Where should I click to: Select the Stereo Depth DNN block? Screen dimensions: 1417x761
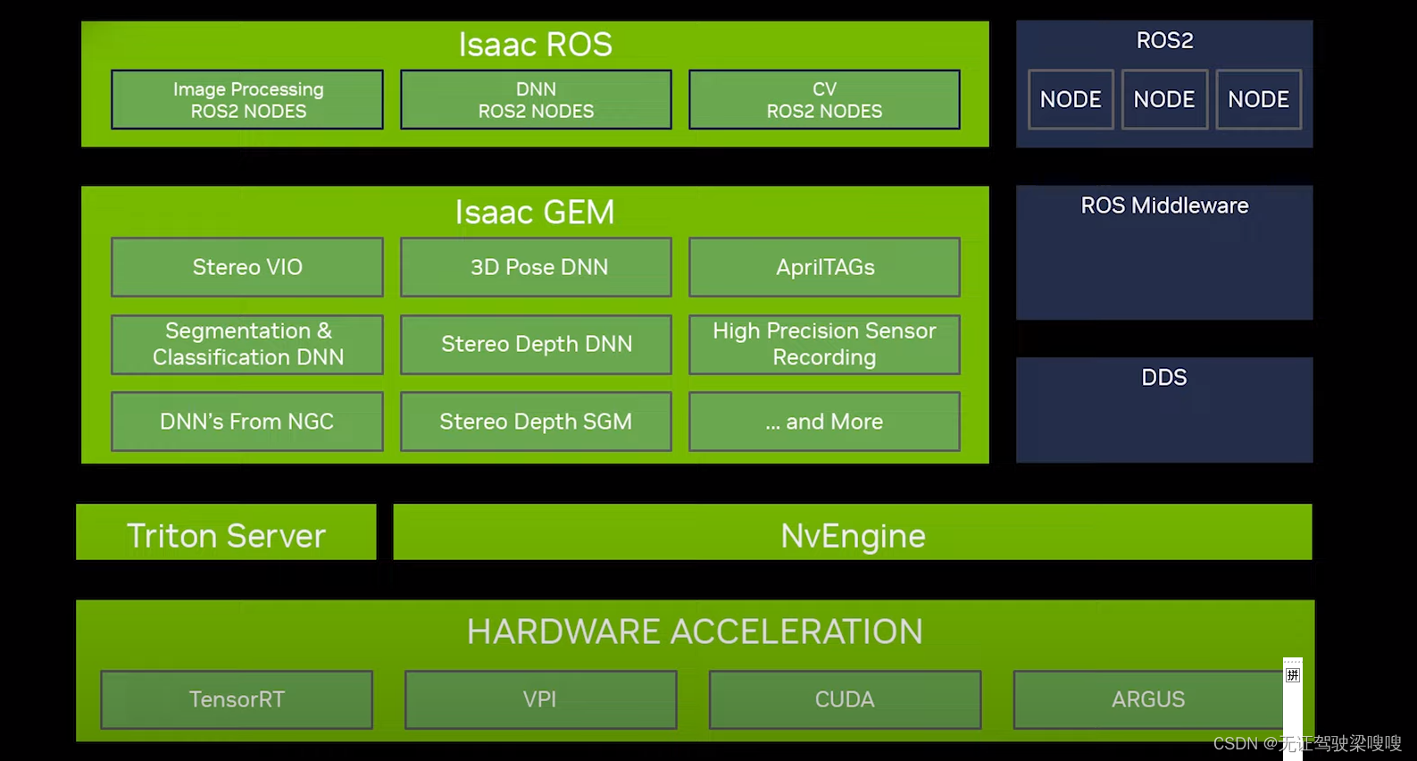coord(536,344)
